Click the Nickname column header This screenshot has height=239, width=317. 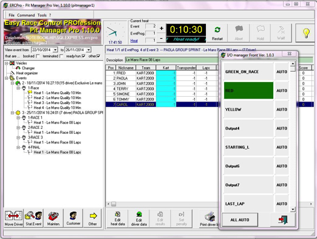tap(126, 68)
